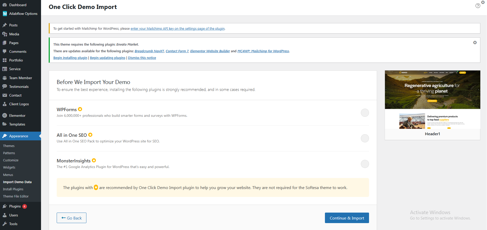
Task: Click the Elementor logo icon
Action: coord(5,116)
